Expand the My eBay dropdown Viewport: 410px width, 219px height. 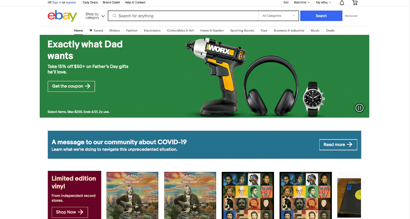[324, 3]
